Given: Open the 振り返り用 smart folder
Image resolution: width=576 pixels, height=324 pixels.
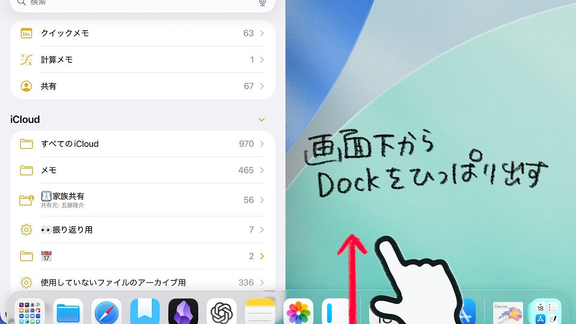Looking at the screenshot, I should click(143, 229).
